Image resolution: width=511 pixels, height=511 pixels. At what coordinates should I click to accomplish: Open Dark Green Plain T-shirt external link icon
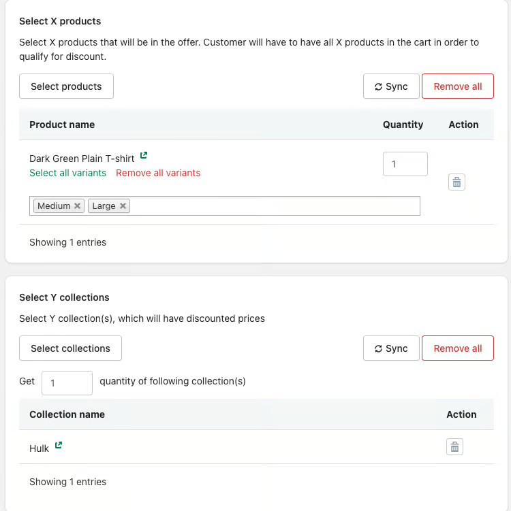(144, 156)
